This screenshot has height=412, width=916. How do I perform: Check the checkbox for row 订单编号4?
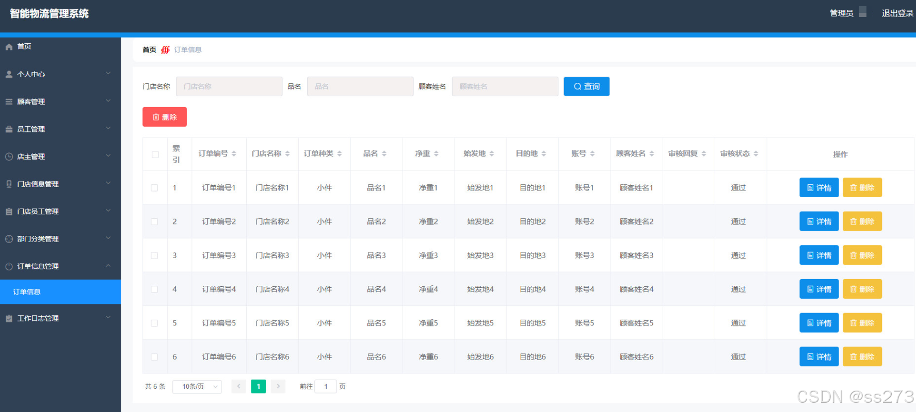coord(154,289)
